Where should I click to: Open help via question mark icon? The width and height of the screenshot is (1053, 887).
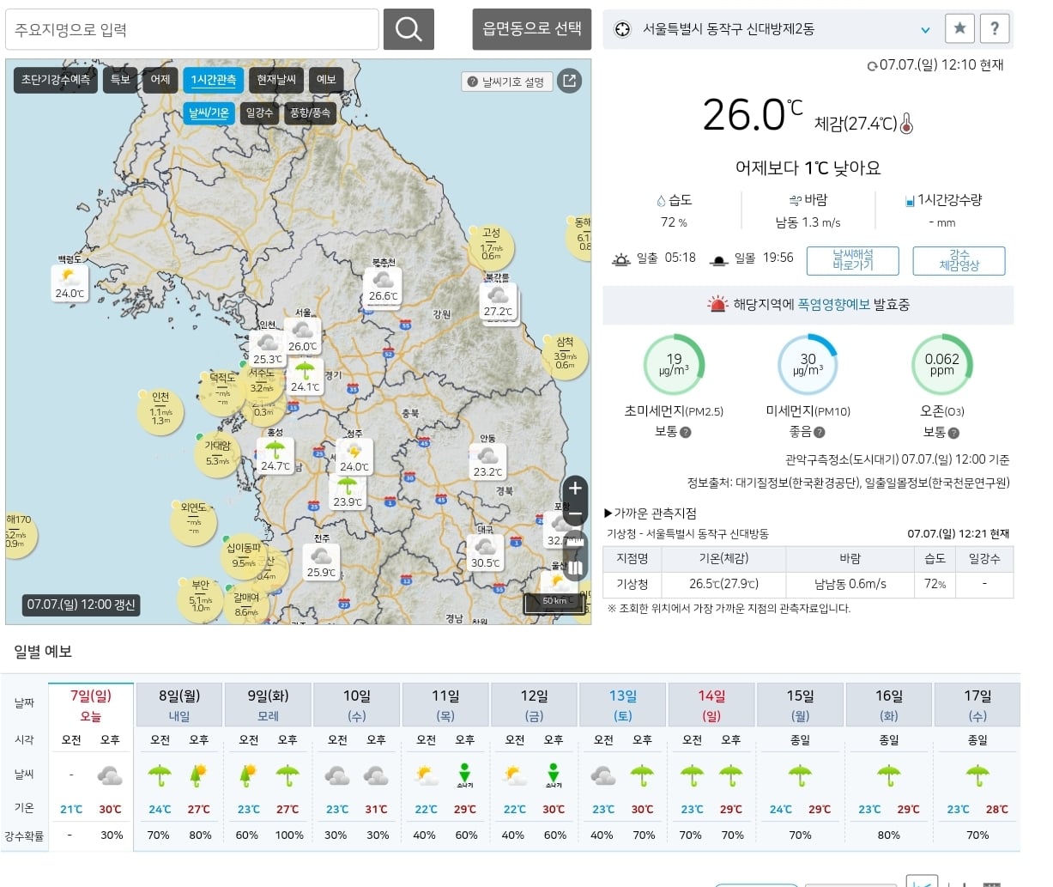[994, 28]
